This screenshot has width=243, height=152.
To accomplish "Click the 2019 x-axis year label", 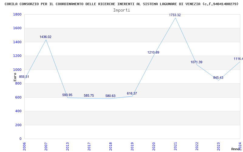I will point(132,146).
